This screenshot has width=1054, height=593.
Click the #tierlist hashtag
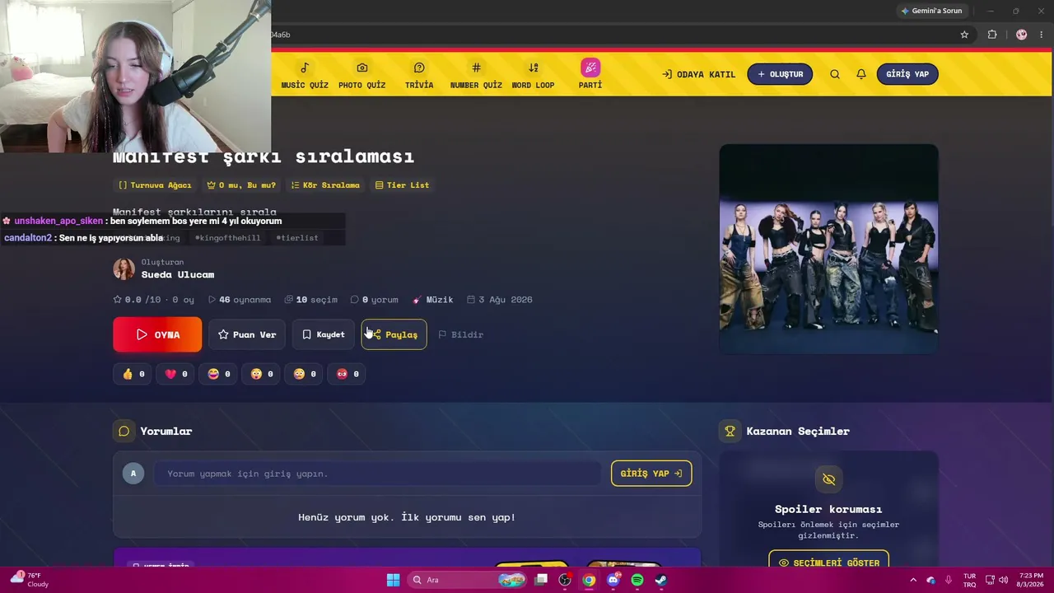click(296, 238)
